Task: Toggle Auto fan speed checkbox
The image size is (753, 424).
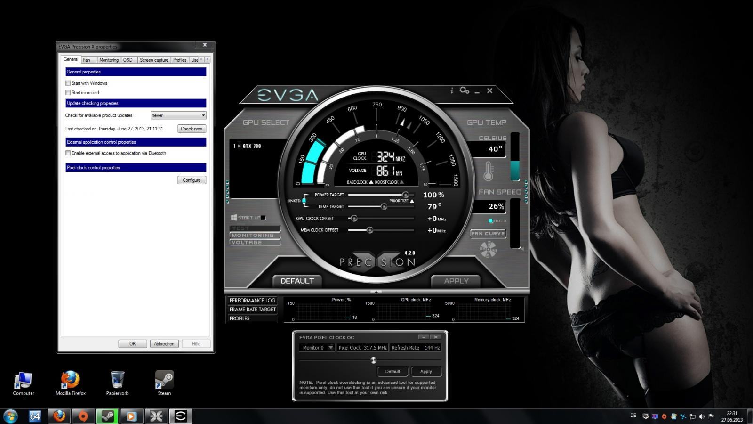Action: point(491,221)
